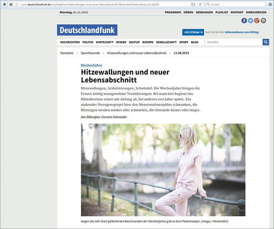Click the image caption mentioning Patentrezept

point(154,221)
